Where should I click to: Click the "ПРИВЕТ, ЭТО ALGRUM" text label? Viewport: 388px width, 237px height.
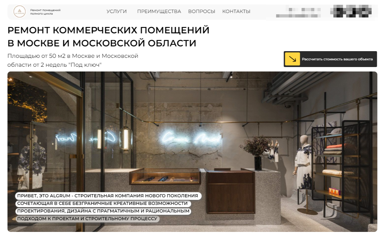pos(108,196)
